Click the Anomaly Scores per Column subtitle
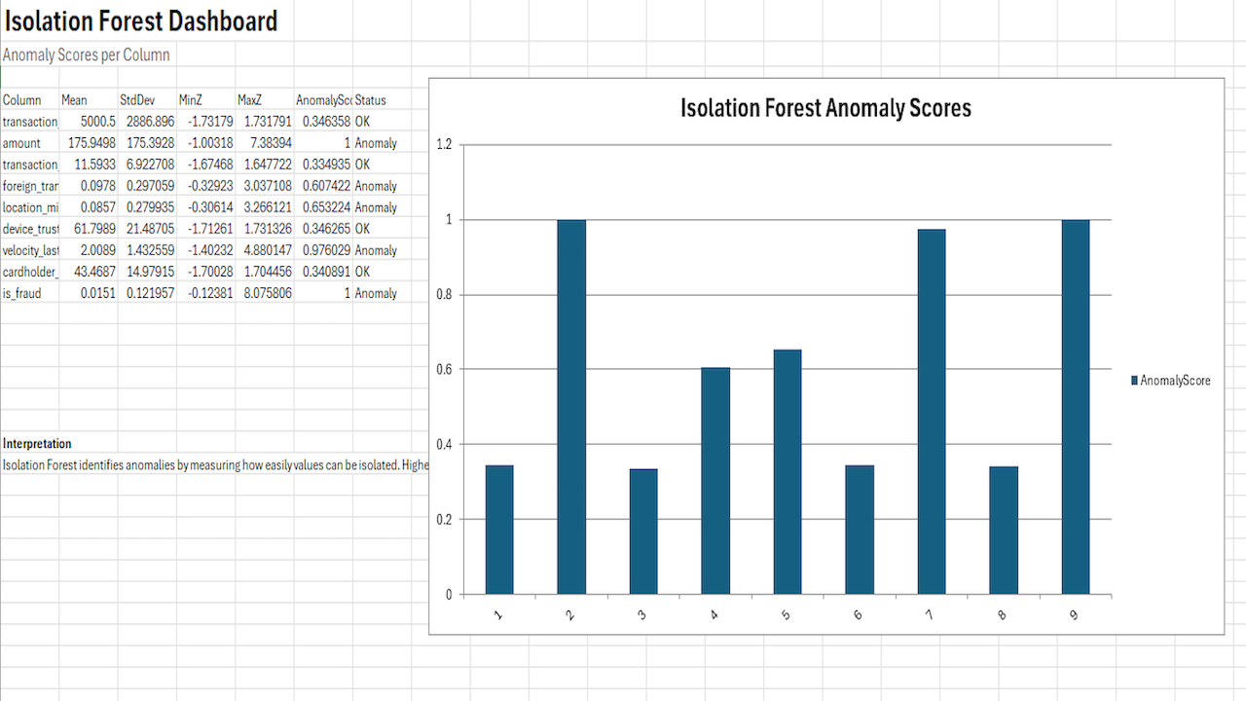Image resolution: width=1246 pixels, height=701 pixels. 87,55
